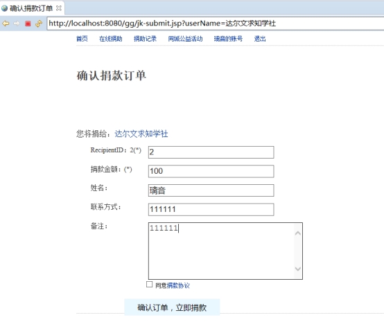
Task: Open the 在线捐助 navigation link
Action: 111,39
